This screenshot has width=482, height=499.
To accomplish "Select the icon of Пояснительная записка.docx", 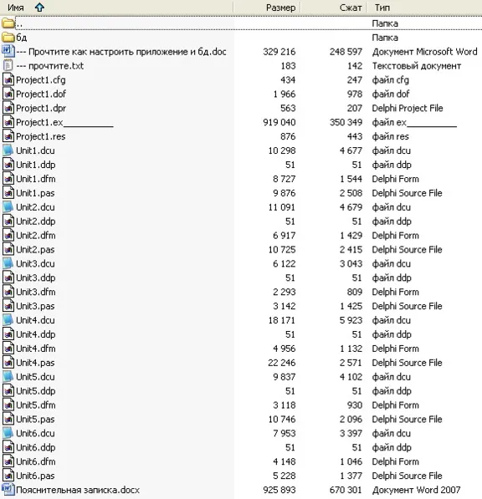I will point(8,490).
